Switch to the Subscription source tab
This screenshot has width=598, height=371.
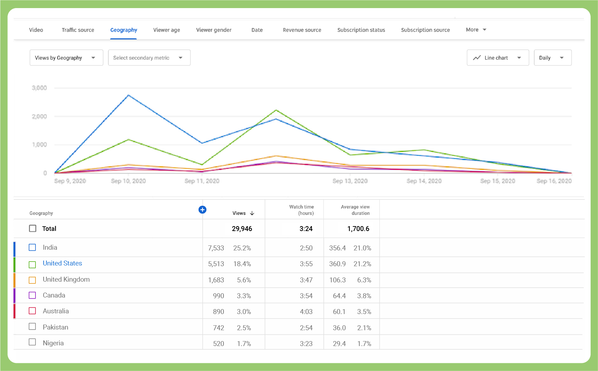pos(425,30)
